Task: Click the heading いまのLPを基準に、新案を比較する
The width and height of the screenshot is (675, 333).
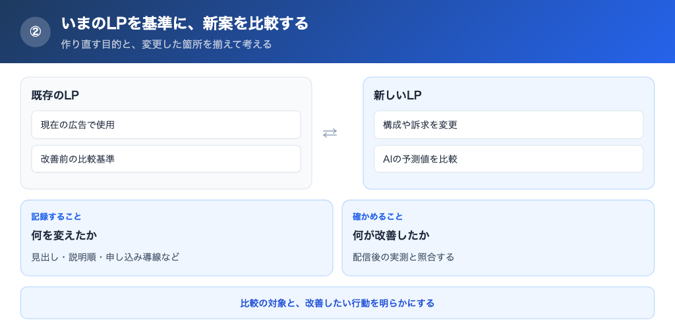Action: coord(185,24)
